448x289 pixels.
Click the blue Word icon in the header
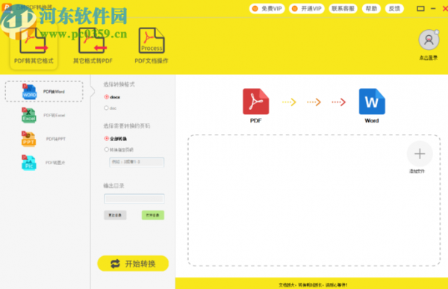tap(372, 102)
